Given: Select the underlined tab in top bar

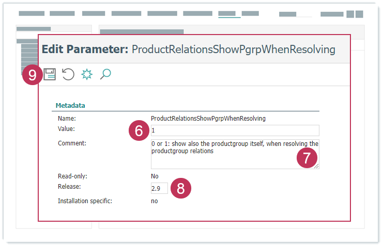Looking at the screenshot, I should pos(229,13).
